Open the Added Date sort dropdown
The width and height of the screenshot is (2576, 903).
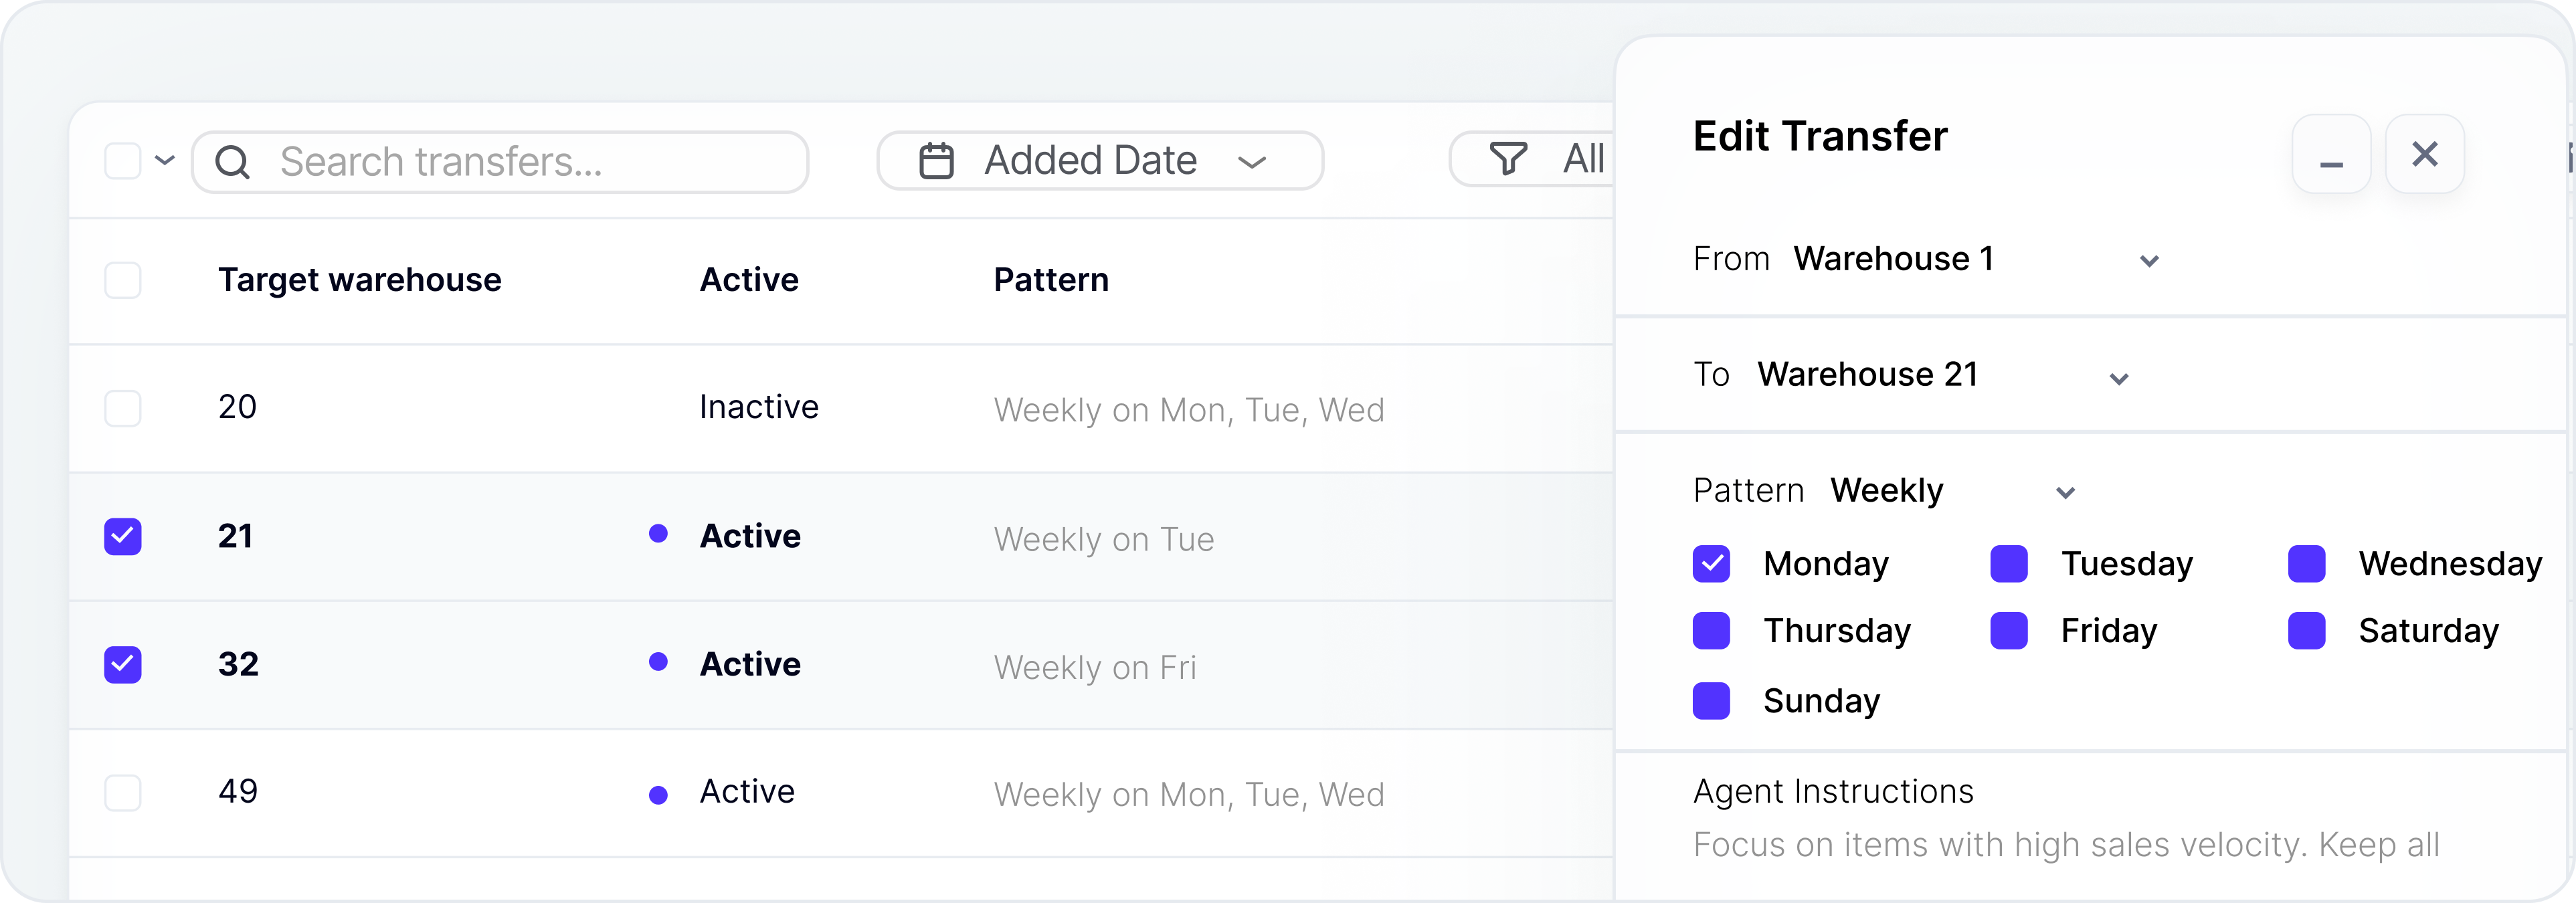tap(1252, 162)
